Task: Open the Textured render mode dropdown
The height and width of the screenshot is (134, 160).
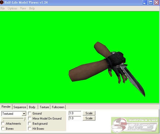Action: (24, 114)
